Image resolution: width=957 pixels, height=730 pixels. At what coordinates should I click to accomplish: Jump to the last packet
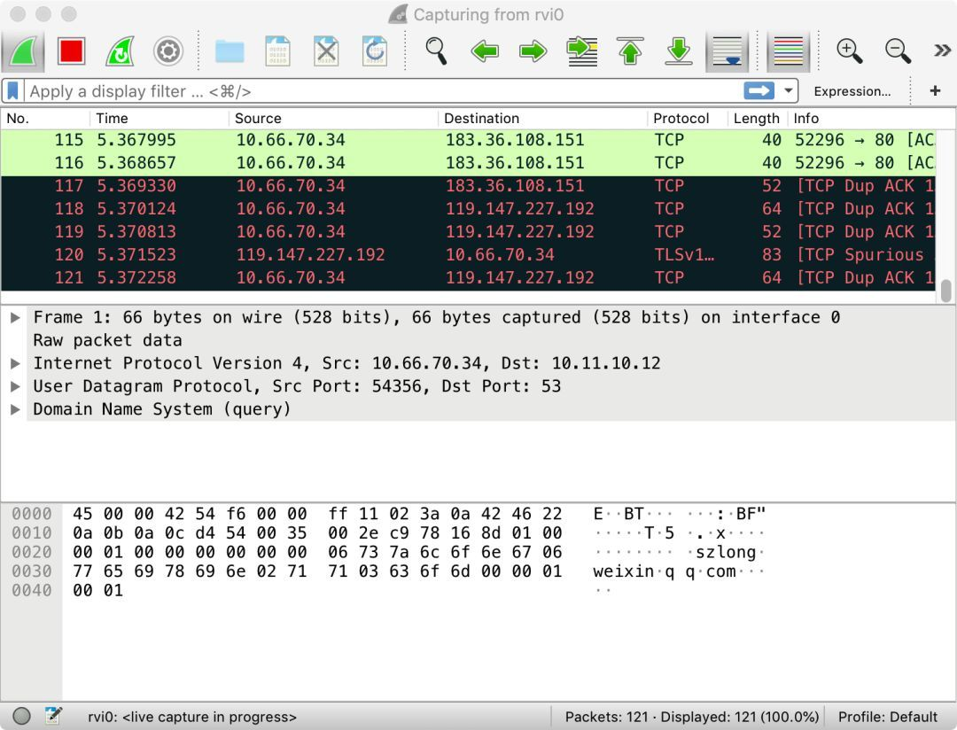tap(679, 51)
